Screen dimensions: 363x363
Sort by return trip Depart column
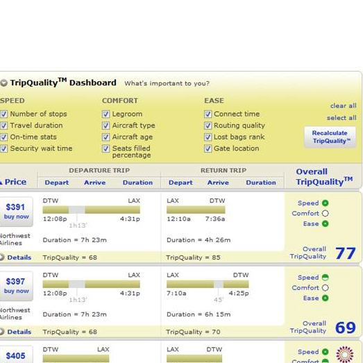180,183
